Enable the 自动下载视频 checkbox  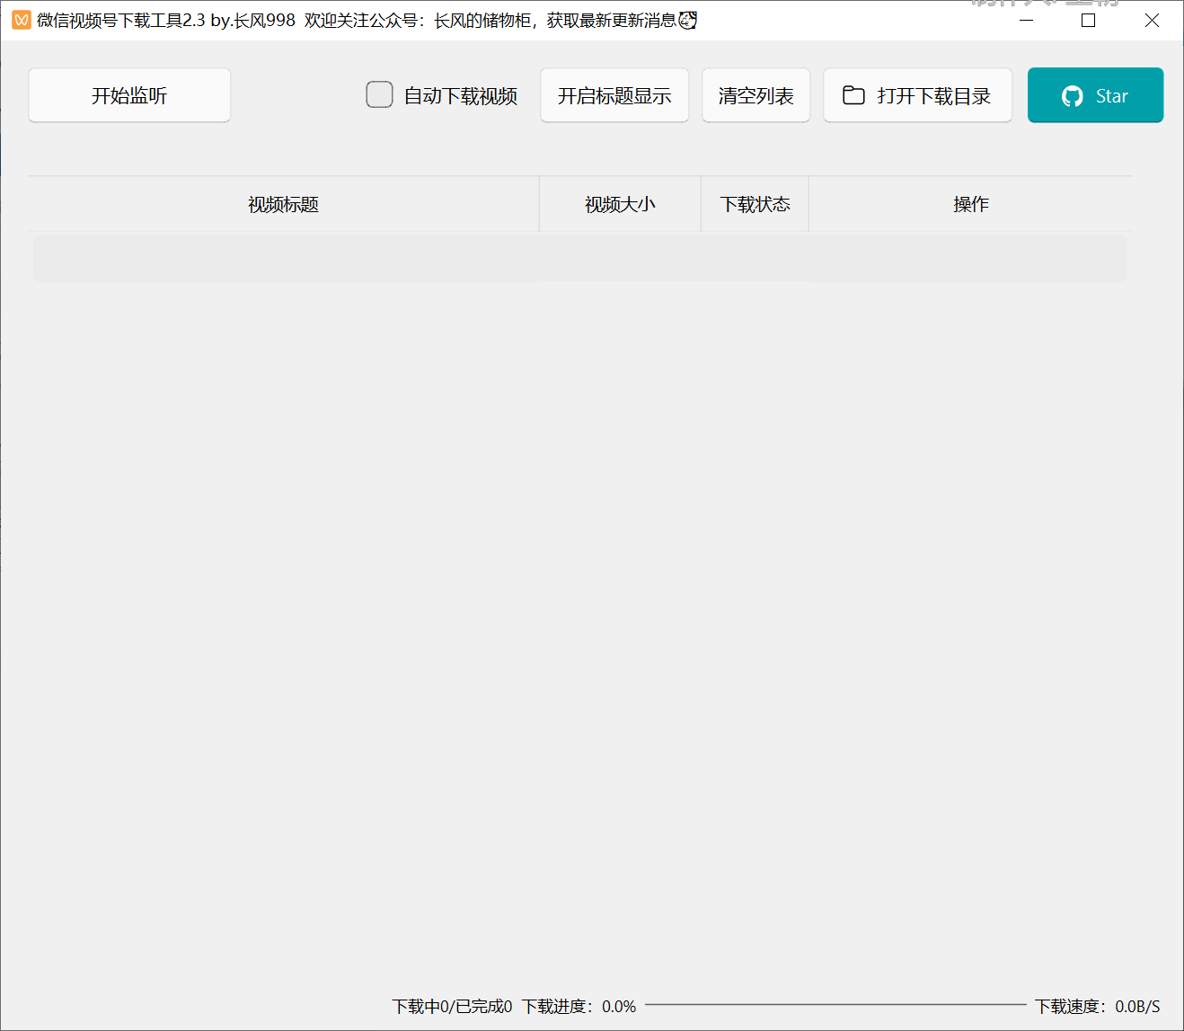click(379, 94)
